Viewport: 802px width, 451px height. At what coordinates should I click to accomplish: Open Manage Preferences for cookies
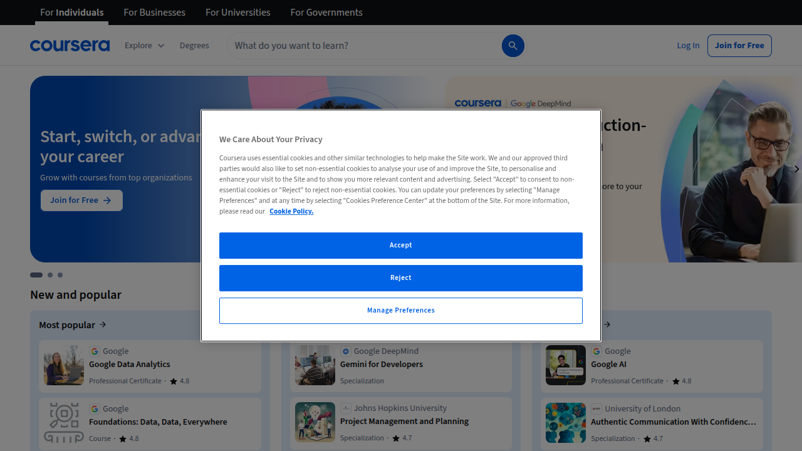pyautogui.click(x=401, y=311)
